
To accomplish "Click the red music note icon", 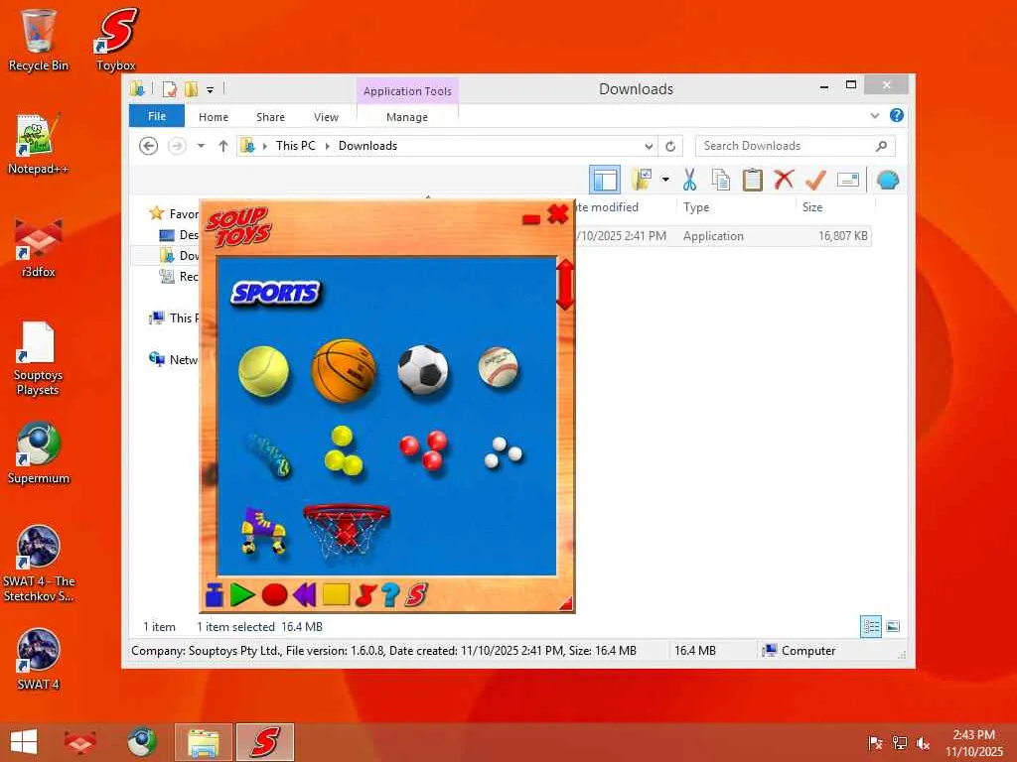I will coord(365,595).
